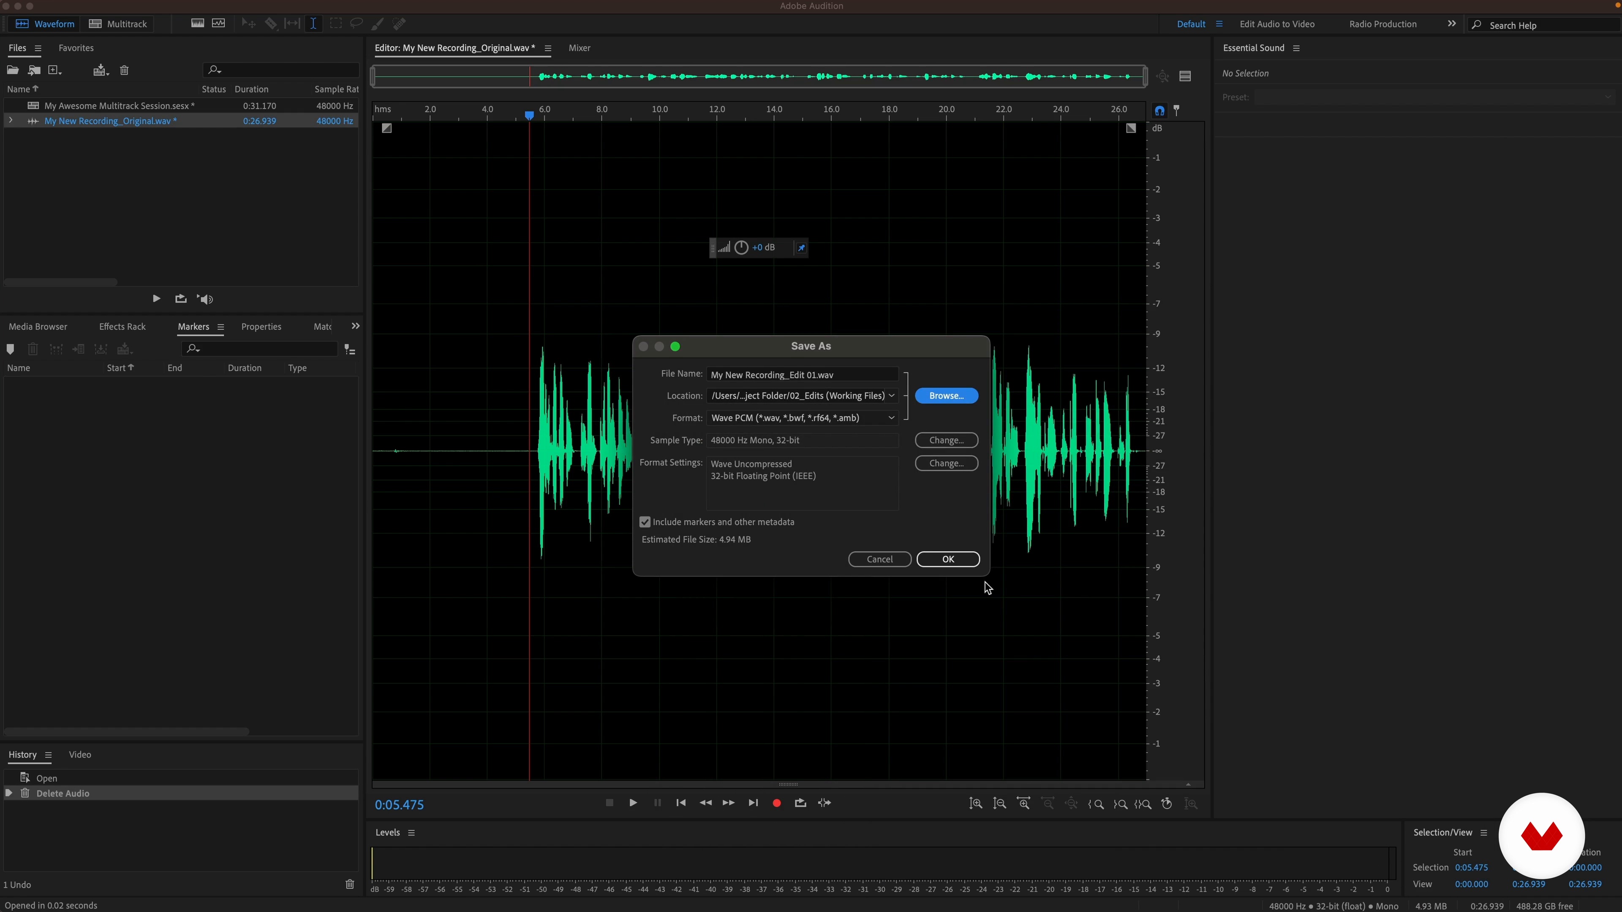Image resolution: width=1622 pixels, height=912 pixels.
Task: Click Insert into Multitrack icon
Action: [101, 71]
